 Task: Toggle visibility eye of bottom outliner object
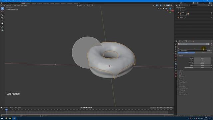(x=211, y=17)
